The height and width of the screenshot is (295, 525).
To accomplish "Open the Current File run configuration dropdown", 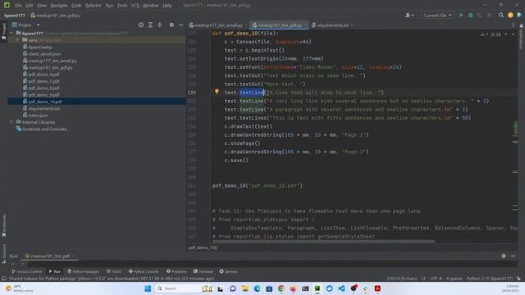I will tap(437, 16).
